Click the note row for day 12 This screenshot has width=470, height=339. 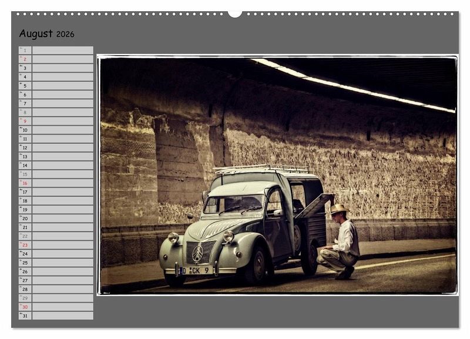(62, 147)
